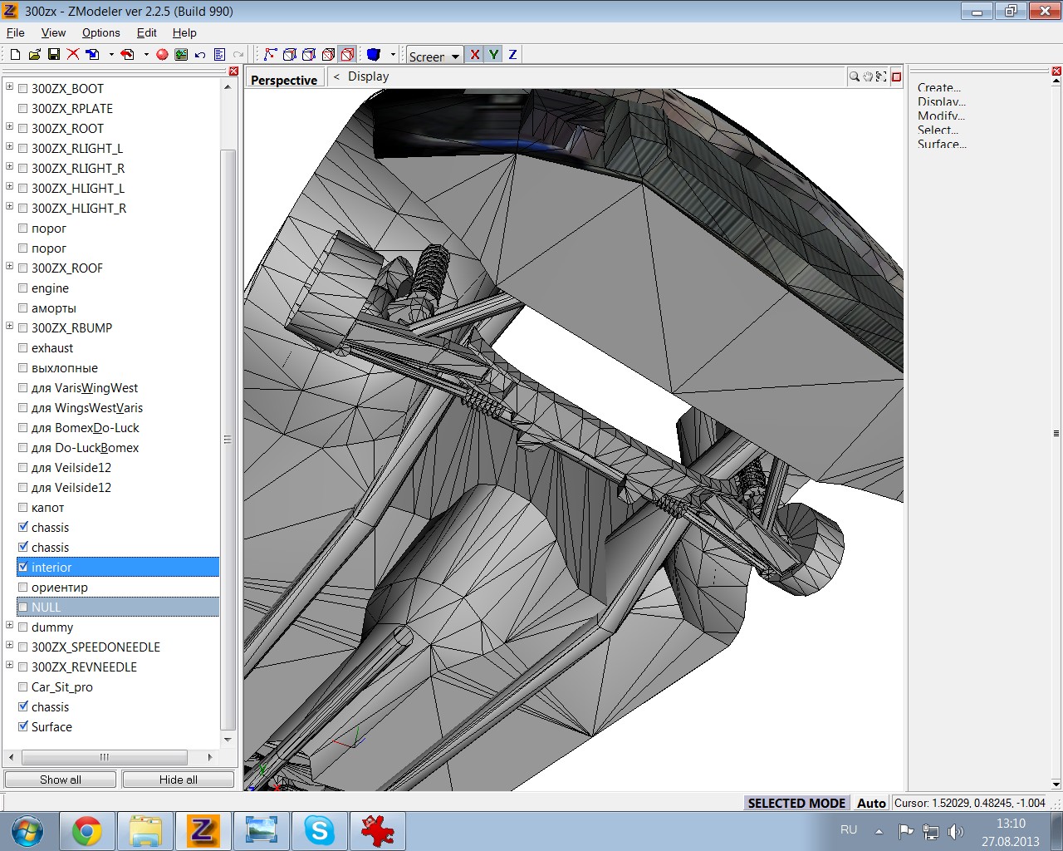This screenshot has width=1063, height=851.
Task: Expand the 300ZX_RLIGHT_L tree node
Action: 9,146
